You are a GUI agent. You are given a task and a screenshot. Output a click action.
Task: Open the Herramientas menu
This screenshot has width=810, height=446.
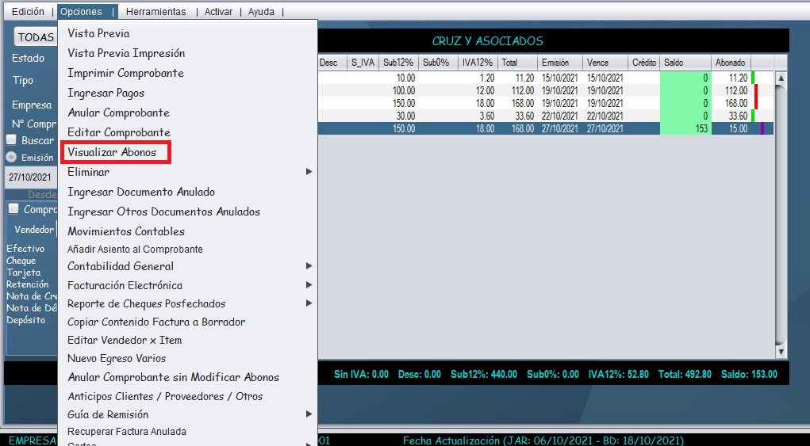pos(155,12)
